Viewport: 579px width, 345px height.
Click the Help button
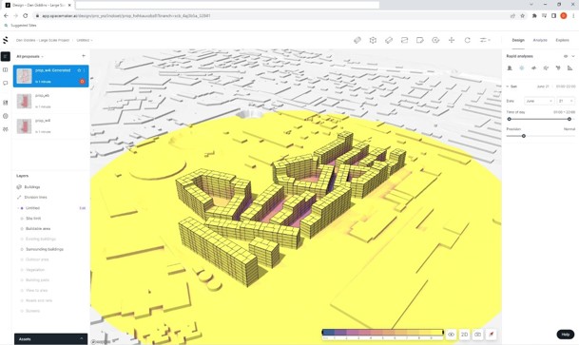(566, 335)
